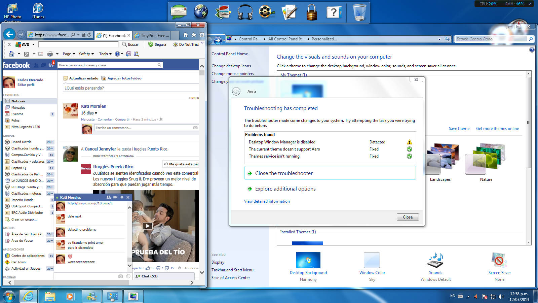
Task: Click the AVG toolbar logo
Action: (x=22, y=44)
